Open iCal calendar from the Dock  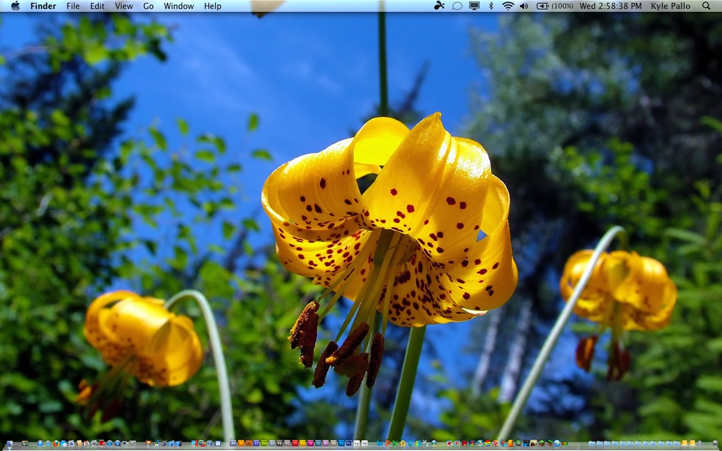click(86, 443)
